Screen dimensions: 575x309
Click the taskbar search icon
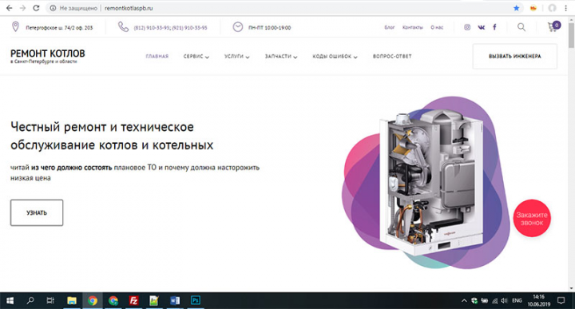tap(30, 300)
